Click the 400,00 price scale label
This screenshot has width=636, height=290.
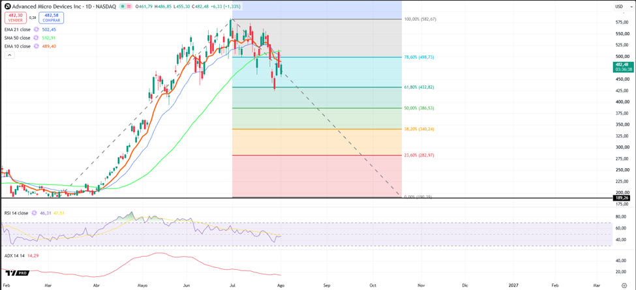622,102
